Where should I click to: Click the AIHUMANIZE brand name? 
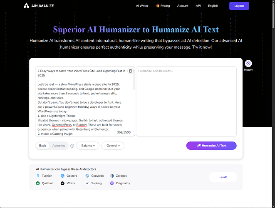pyautogui.click(x=42, y=6)
